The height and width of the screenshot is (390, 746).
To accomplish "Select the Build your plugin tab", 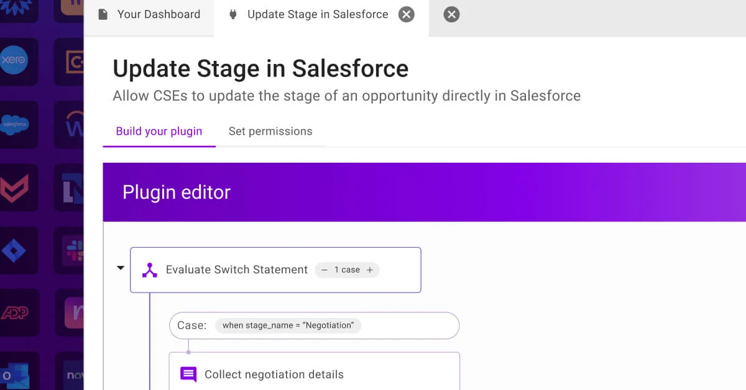I will [159, 131].
